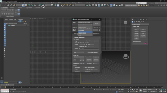Open the Output Size Custom dropdown
Image resolution: width=167 pixels, height=93 pixels.
(x=79, y=57)
